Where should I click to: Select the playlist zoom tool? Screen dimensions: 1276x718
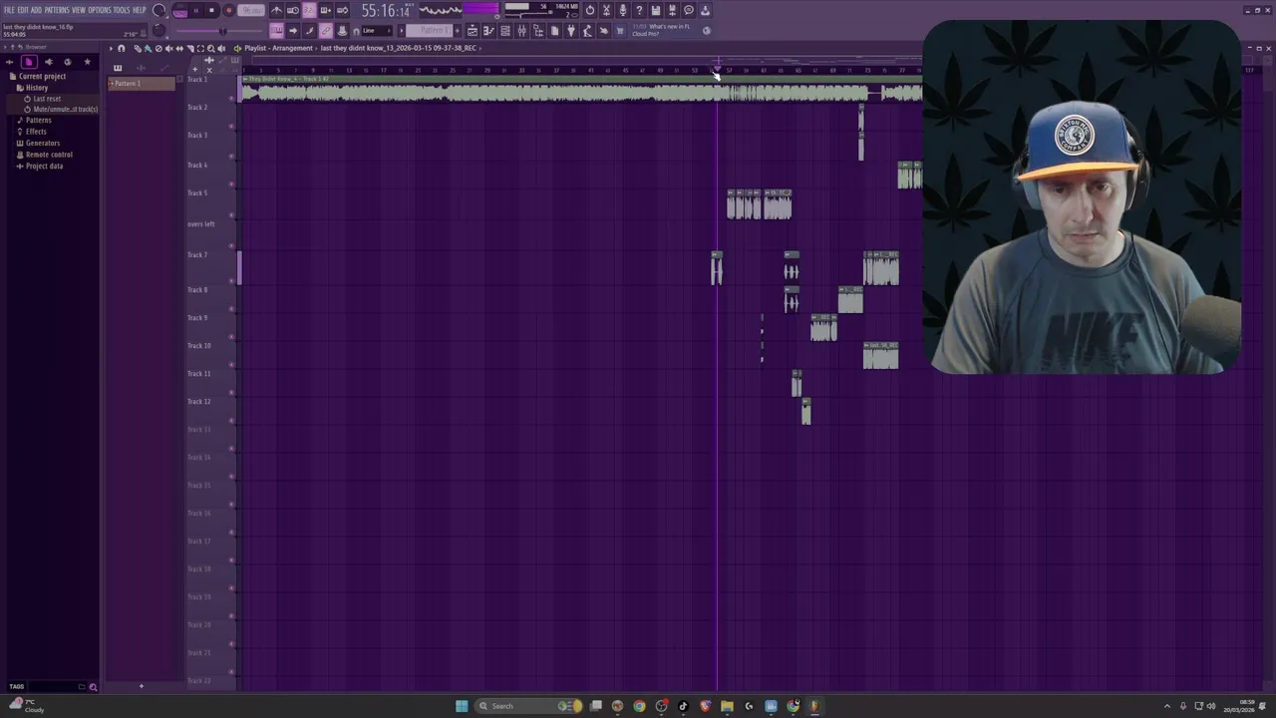point(210,48)
